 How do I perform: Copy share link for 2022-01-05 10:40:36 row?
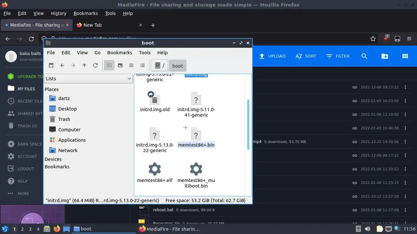coord(354,128)
